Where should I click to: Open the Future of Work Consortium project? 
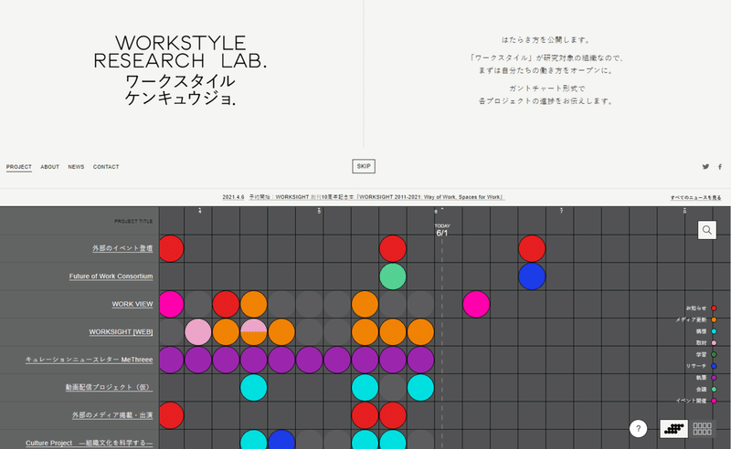111,277
